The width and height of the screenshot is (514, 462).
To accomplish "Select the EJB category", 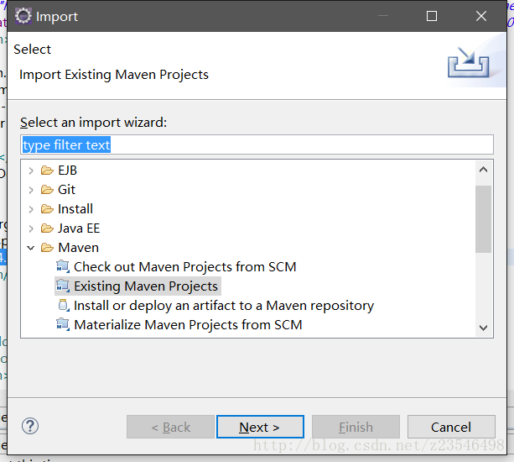I will 67,171.
